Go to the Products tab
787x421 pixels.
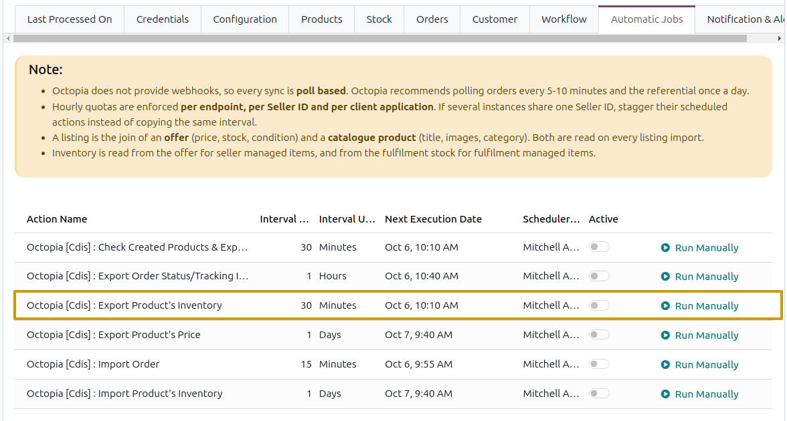point(322,19)
